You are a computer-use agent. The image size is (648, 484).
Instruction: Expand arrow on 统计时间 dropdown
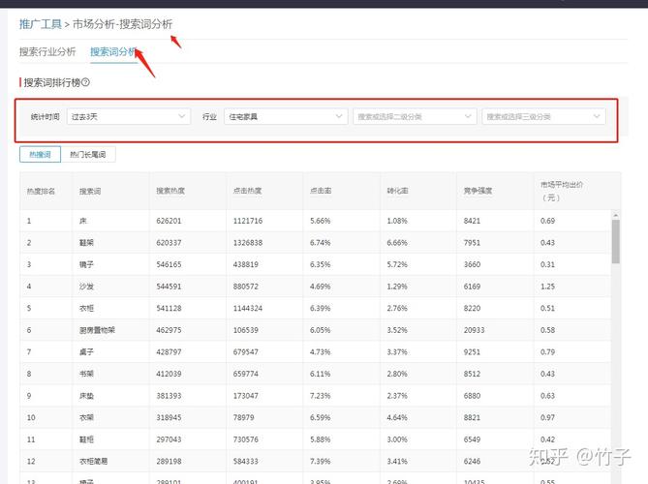(181, 116)
